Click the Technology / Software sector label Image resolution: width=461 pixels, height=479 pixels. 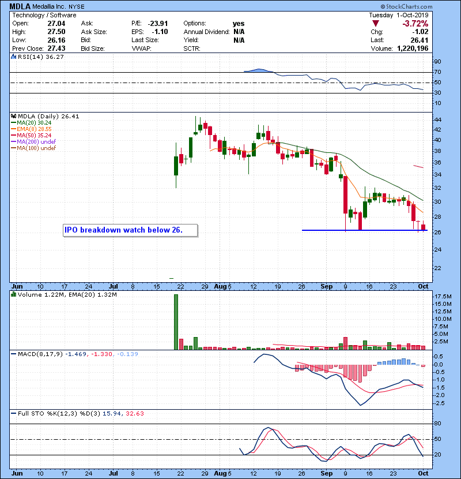(44, 15)
